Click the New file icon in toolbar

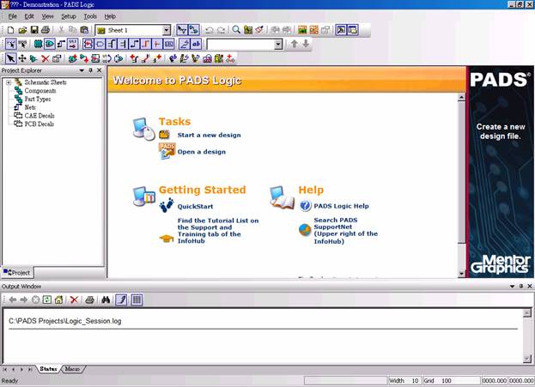(9, 30)
